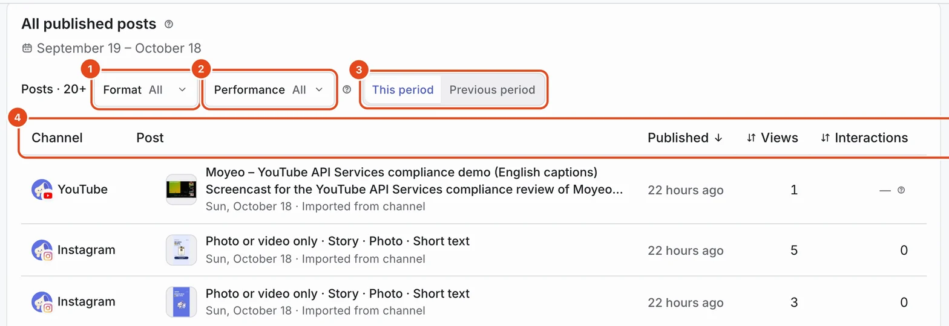Sort by the Published column
Screen dimensions: 949x326
pyautogui.click(x=685, y=138)
